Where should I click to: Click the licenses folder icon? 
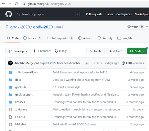10,102
